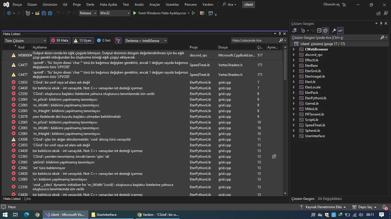Toggle the Preview Selected Items icon
This screenshot has width=391, height=219.
(x=340, y=31)
